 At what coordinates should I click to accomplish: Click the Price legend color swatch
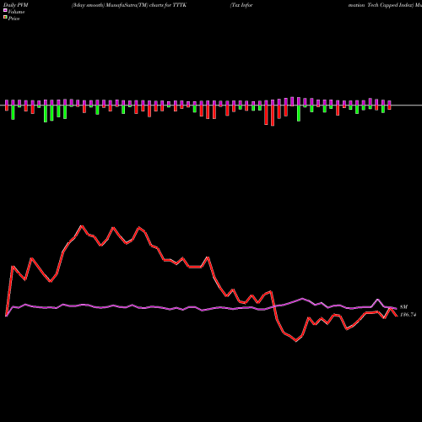pyautogui.click(x=5, y=18)
